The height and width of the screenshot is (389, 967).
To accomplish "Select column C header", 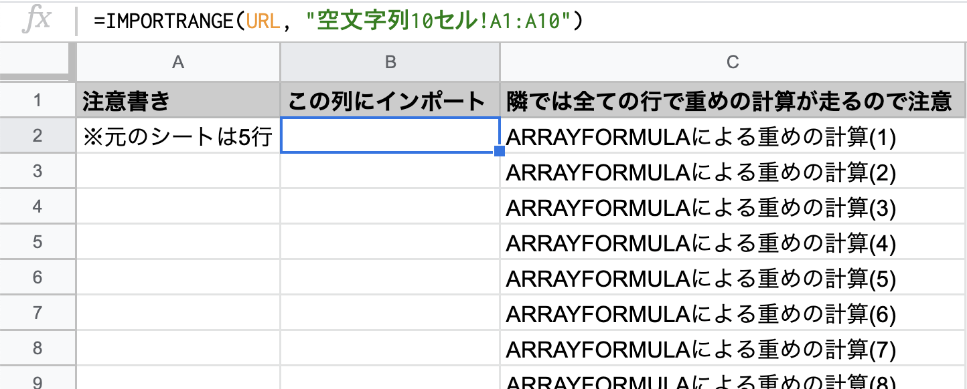I will (x=733, y=61).
